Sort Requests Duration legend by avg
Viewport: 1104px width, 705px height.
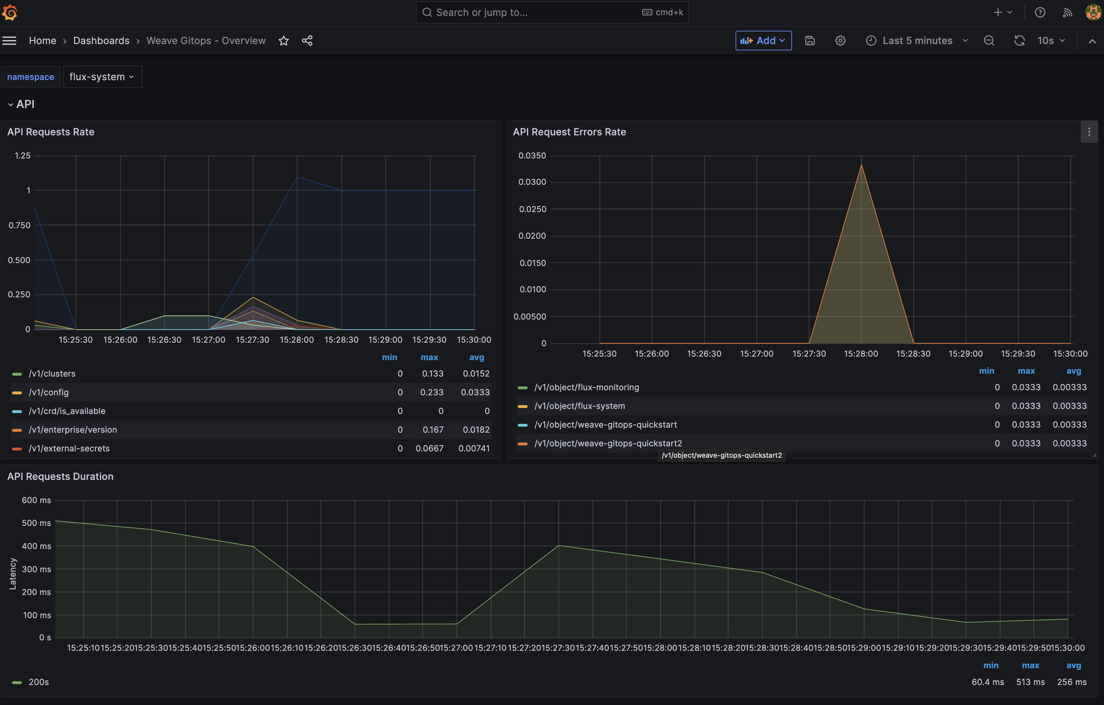[1074, 666]
